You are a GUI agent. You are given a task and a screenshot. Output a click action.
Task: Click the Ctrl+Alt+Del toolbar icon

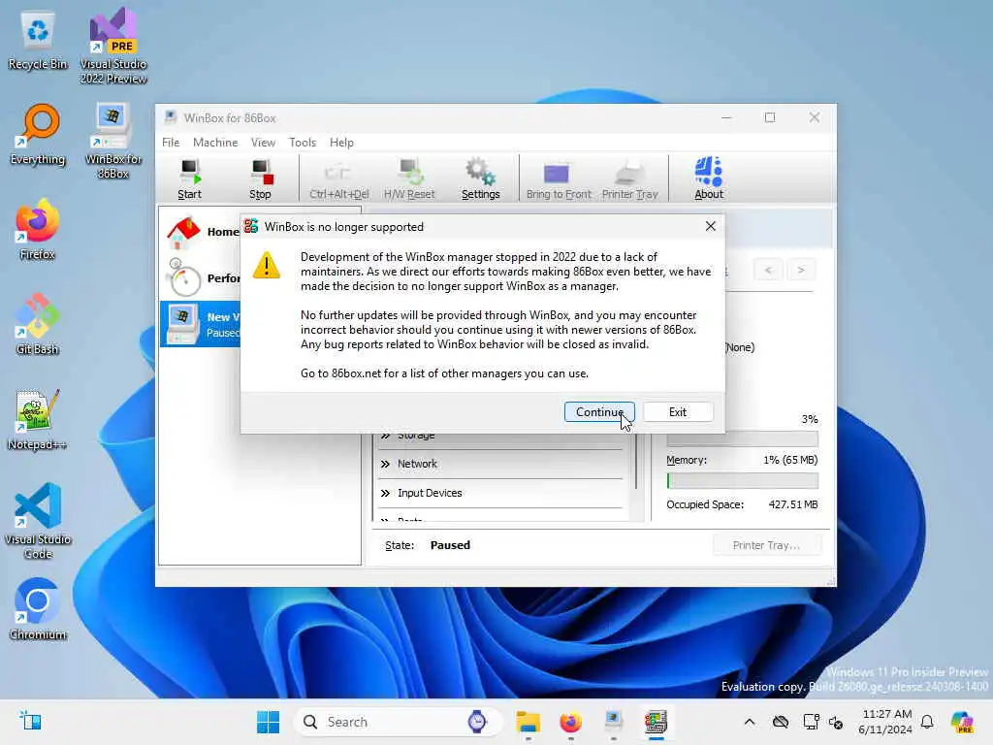pyautogui.click(x=338, y=178)
